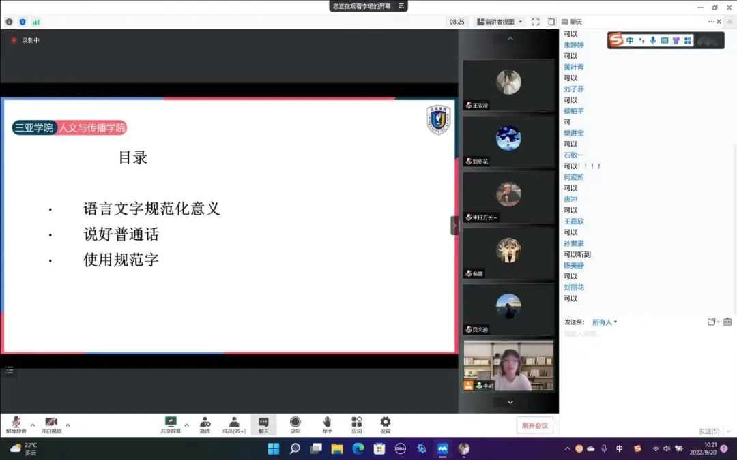Toggle the 聊天 chat panel button
The image size is (737, 460).
263,423
